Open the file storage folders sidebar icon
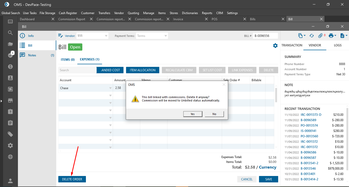Viewport: 349px width, 187px height. pos(10,44)
